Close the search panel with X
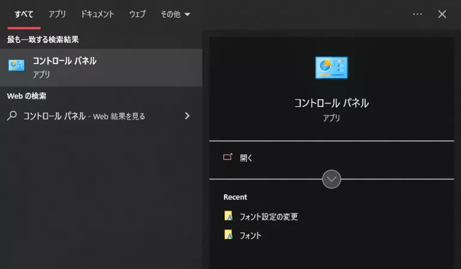Viewport: 461px width, 269px height. (442, 14)
